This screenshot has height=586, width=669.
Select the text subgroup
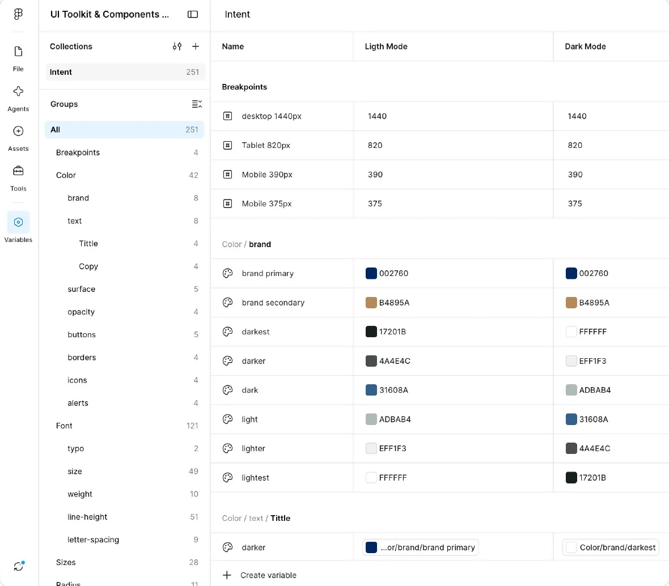pos(124,221)
